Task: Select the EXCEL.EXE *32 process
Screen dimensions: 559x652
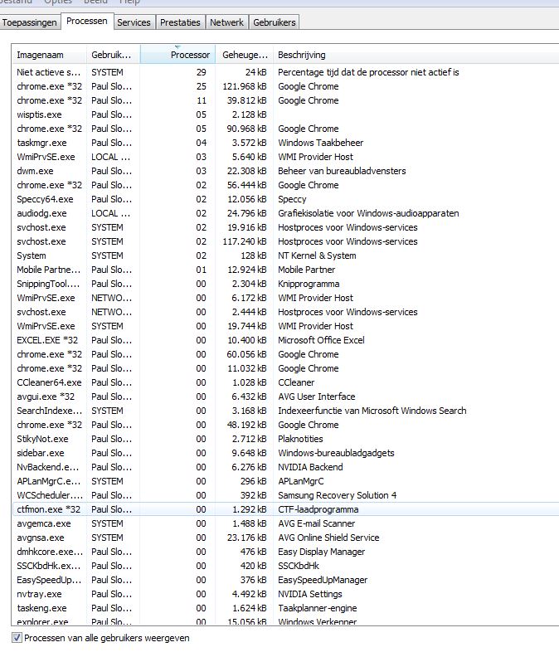Action: 285,340
